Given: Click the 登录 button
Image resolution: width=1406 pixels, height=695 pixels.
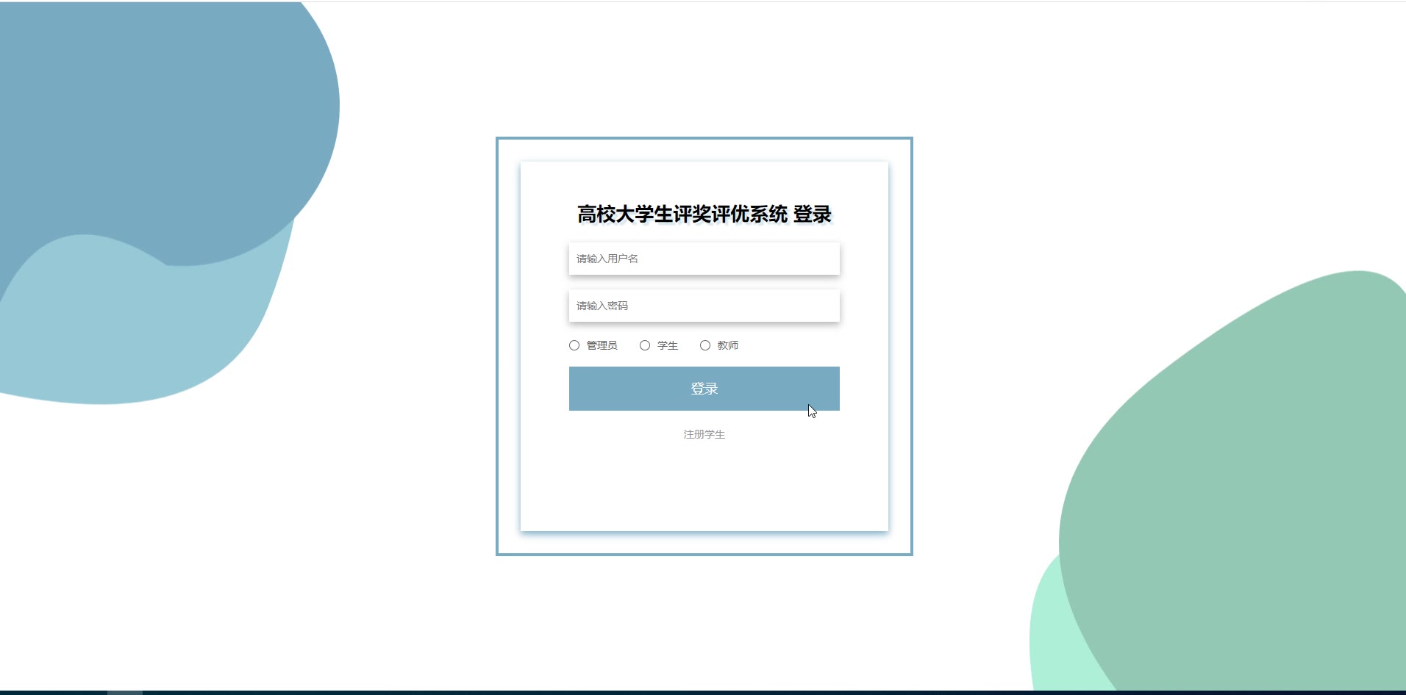Looking at the screenshot, I should coord(704,389).
